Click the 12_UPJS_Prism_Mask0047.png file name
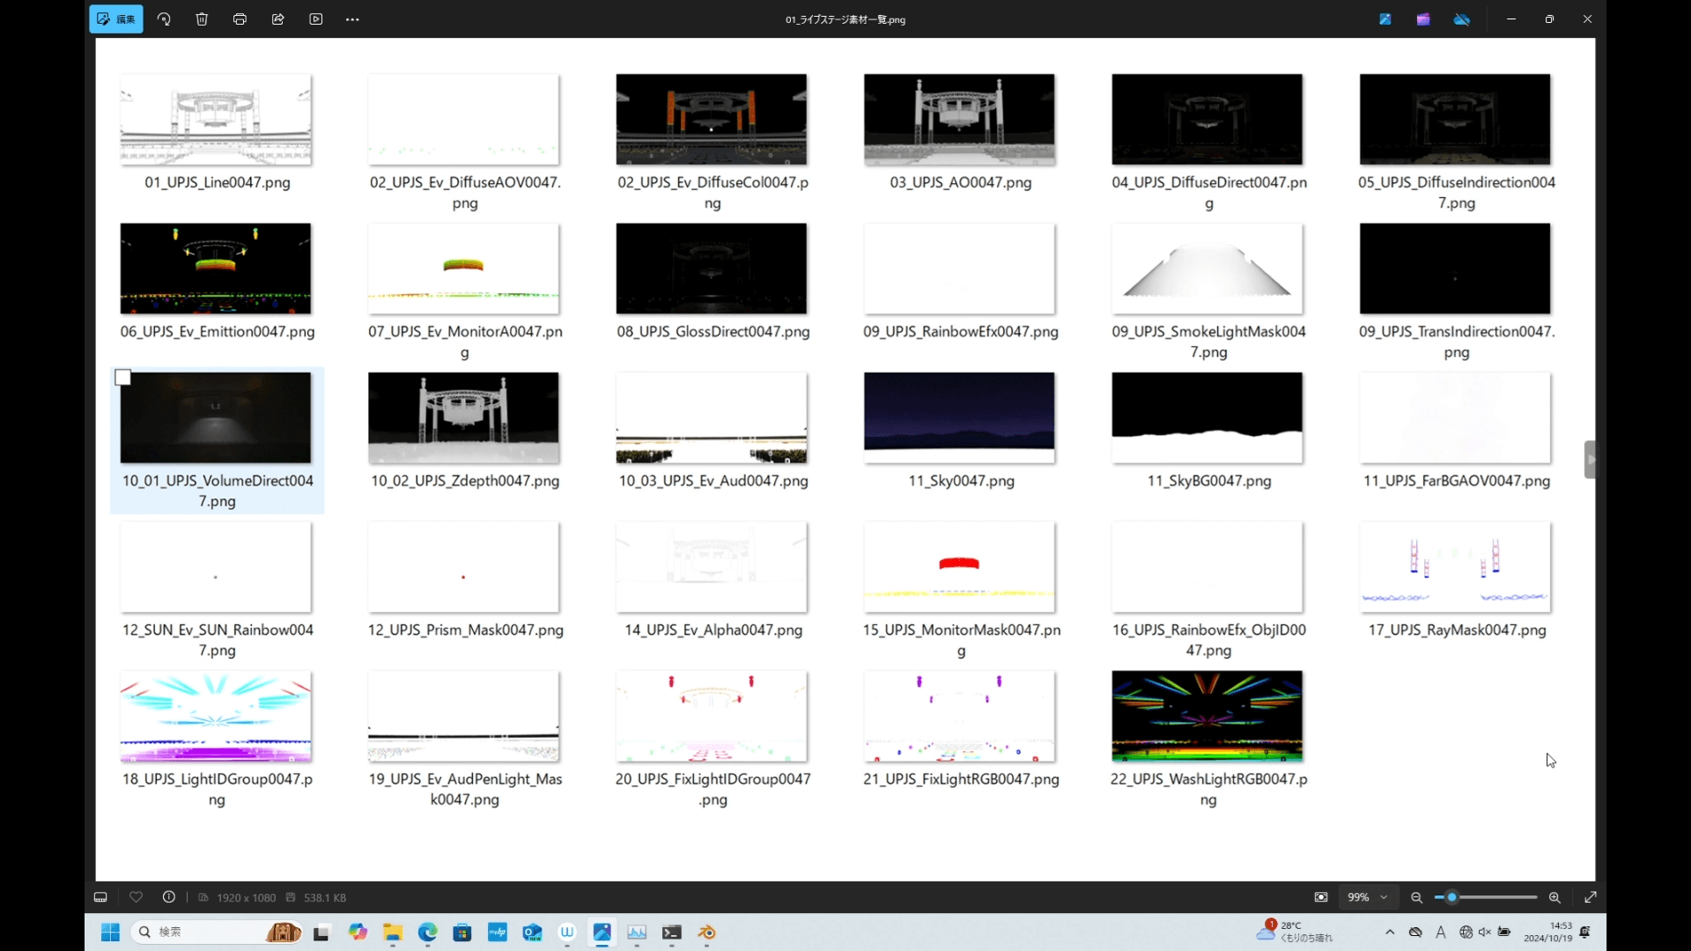This screenshot has width=1691, height=951. (465, 630)
